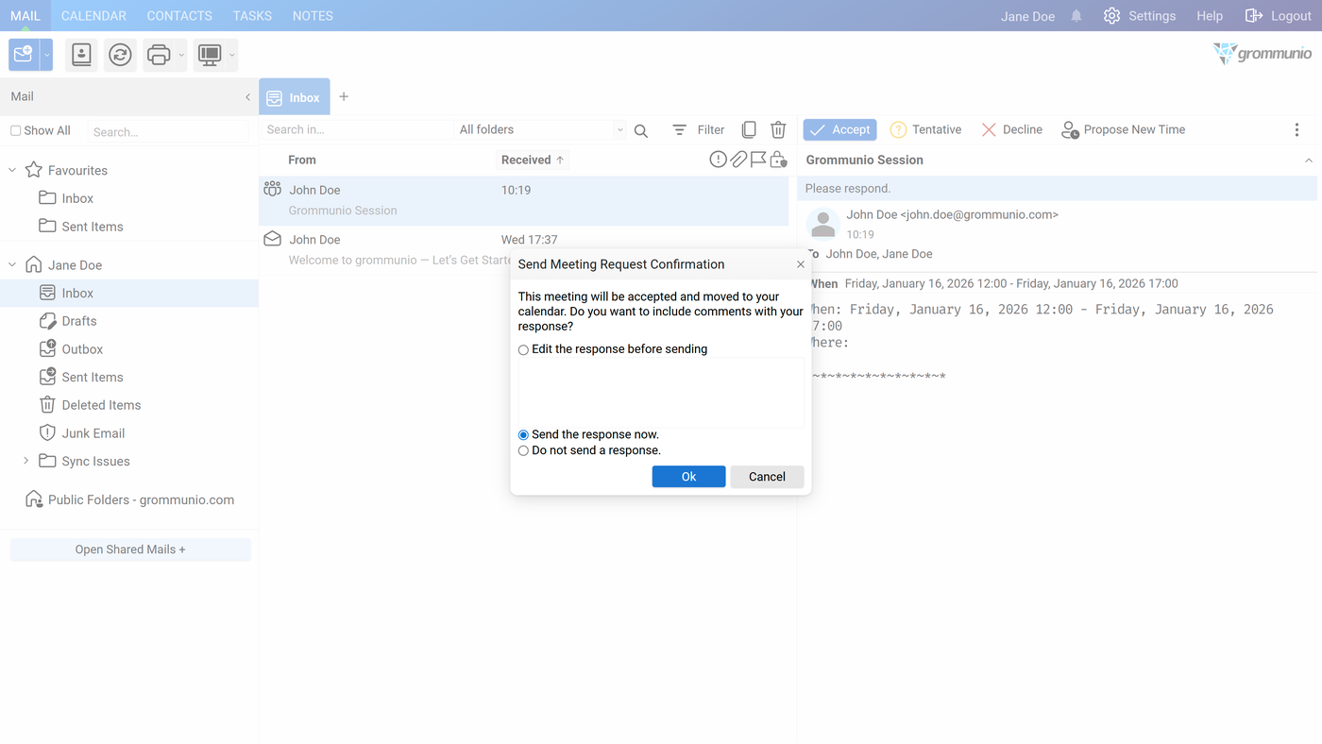The image size is (1322, 744).
Task: Toggle the Show All checkbox
Action: pos(15,131)
